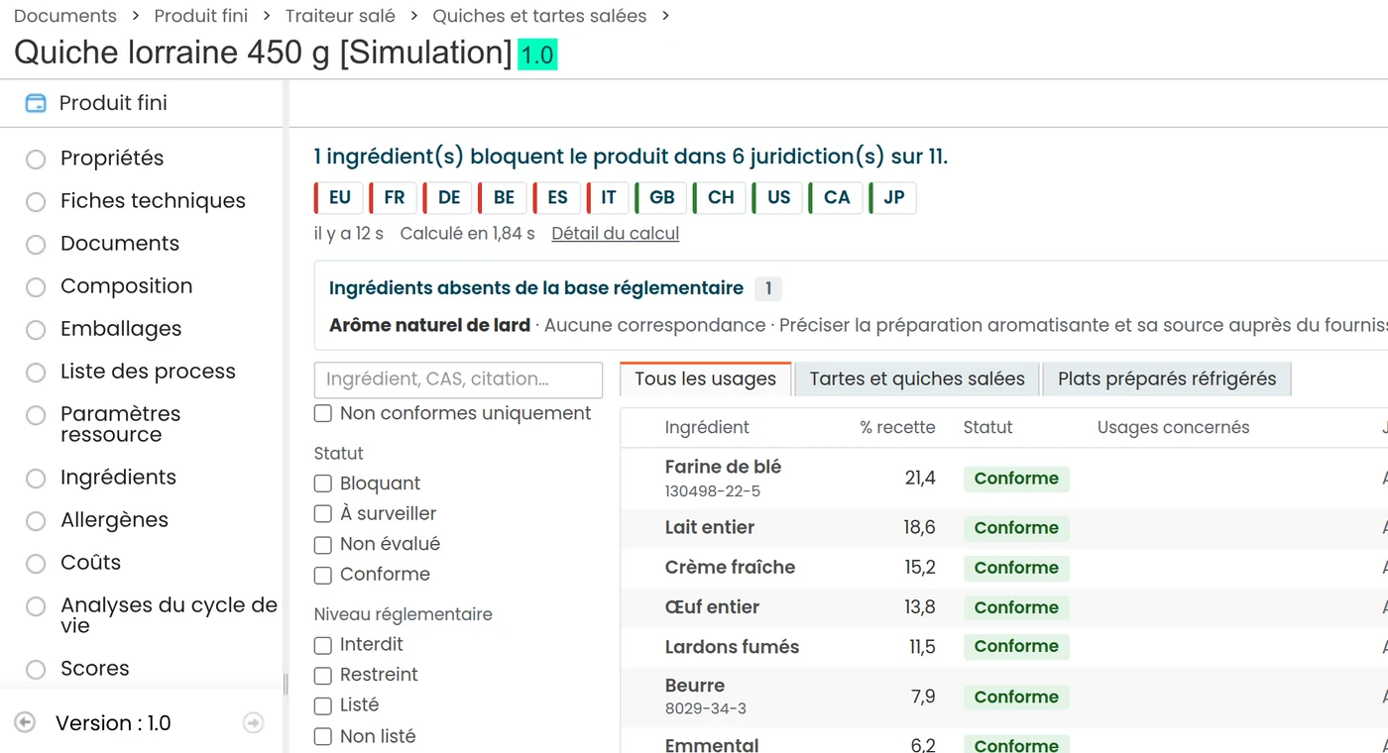The width and height of the screenshot is (1388, 753).
Task: Open Coûts in the sidebar
Action: (90, 563)
